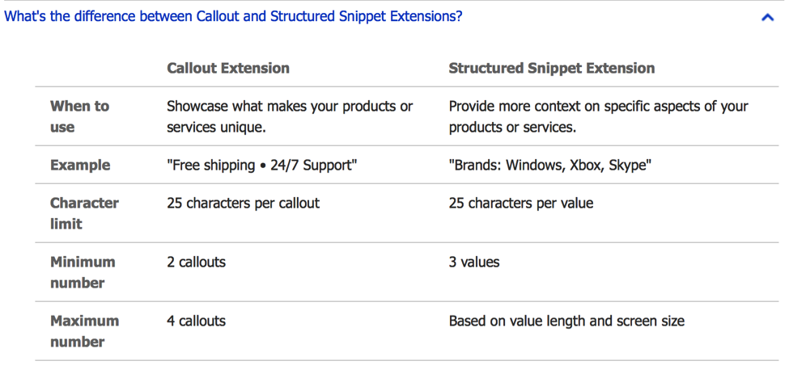Click the '25 characters per callout' cell
Viewport: 789px width, 382px height.
pos(243,204)
